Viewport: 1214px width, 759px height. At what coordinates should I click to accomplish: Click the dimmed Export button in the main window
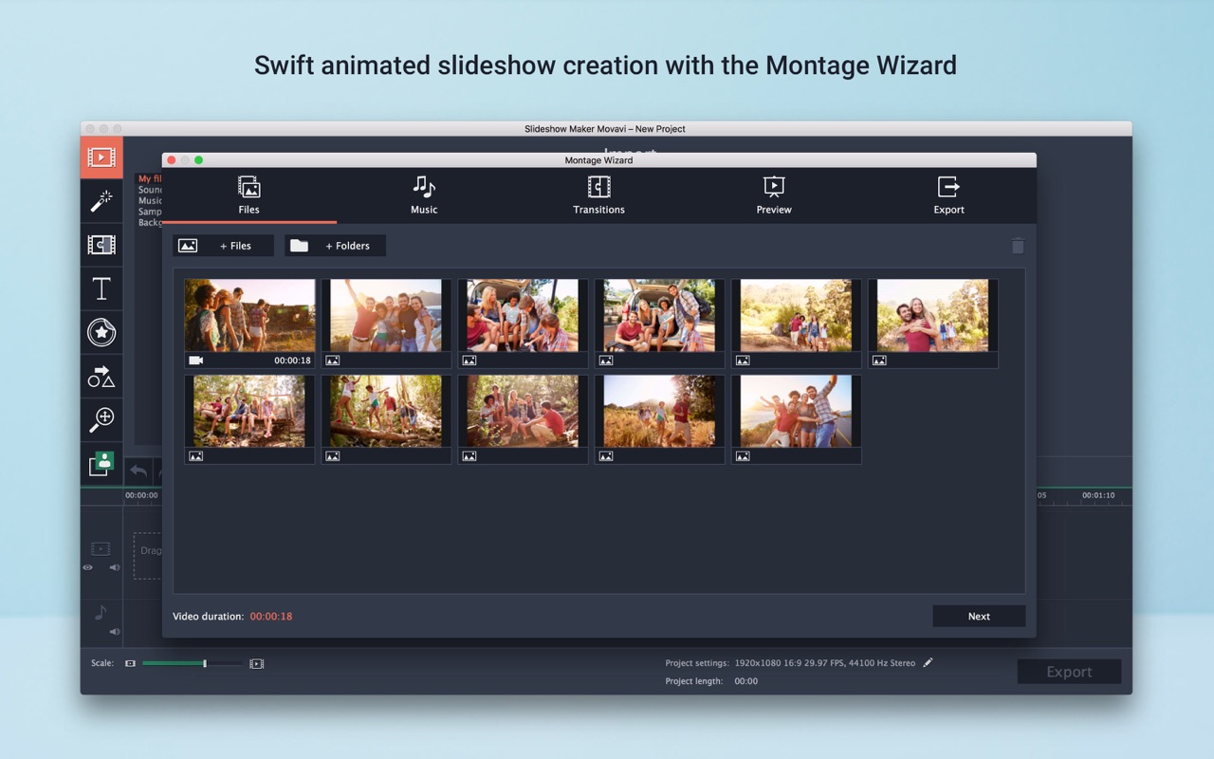(1069, 672)
